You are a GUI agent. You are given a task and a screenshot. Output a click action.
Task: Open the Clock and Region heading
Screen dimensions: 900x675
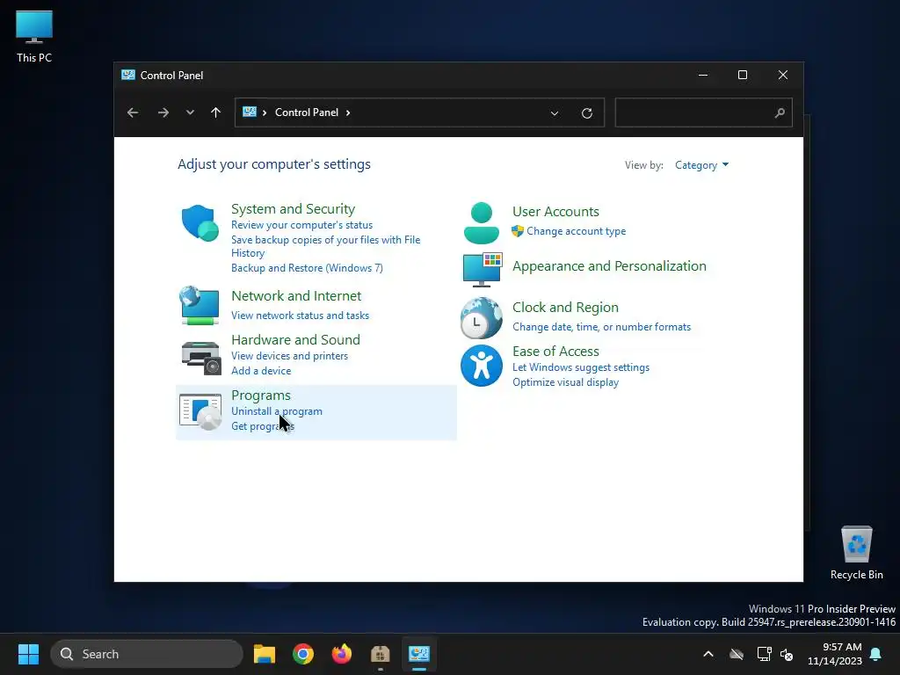coord(565,308)
